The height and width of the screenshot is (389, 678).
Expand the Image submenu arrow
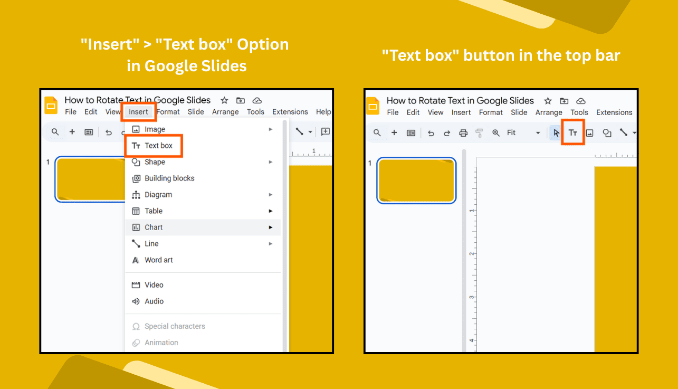[270, 129]
